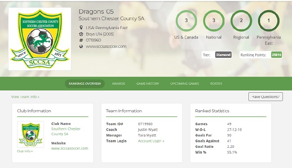Follow the View Team Info link
The height and width of the screenshot is (168, 292).
click(25, 97)
